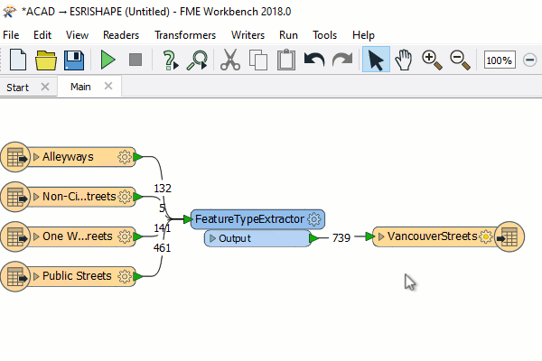
Task: Stop translation with gray square button
Action: [135, 60]
